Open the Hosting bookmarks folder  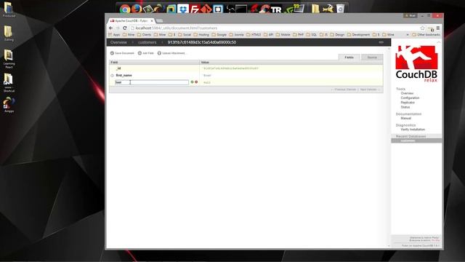[201, 35]
